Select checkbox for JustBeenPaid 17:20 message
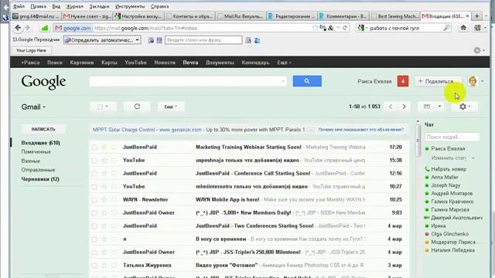Image resolution: width=495 pixels, height=278 pixels. click(94, 147)
